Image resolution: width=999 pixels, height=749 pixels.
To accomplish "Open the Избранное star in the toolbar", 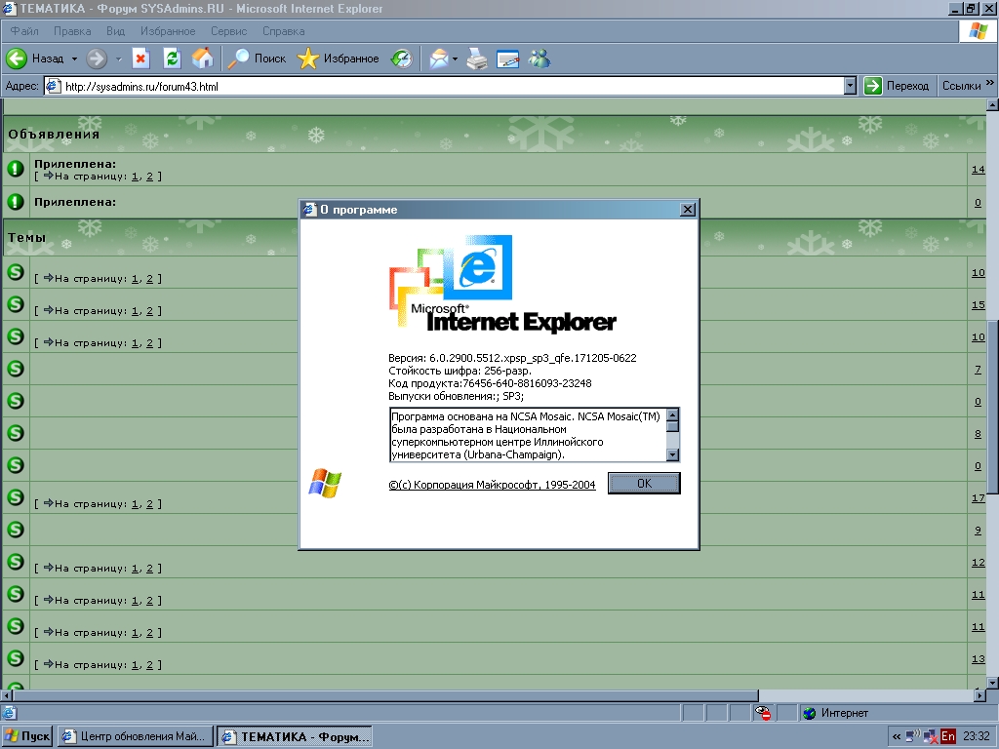I will click(307, 59).
